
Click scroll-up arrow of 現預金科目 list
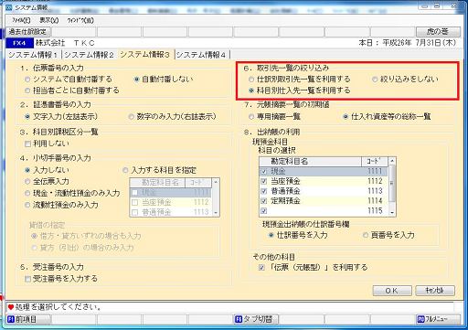[x=392, y=161]
